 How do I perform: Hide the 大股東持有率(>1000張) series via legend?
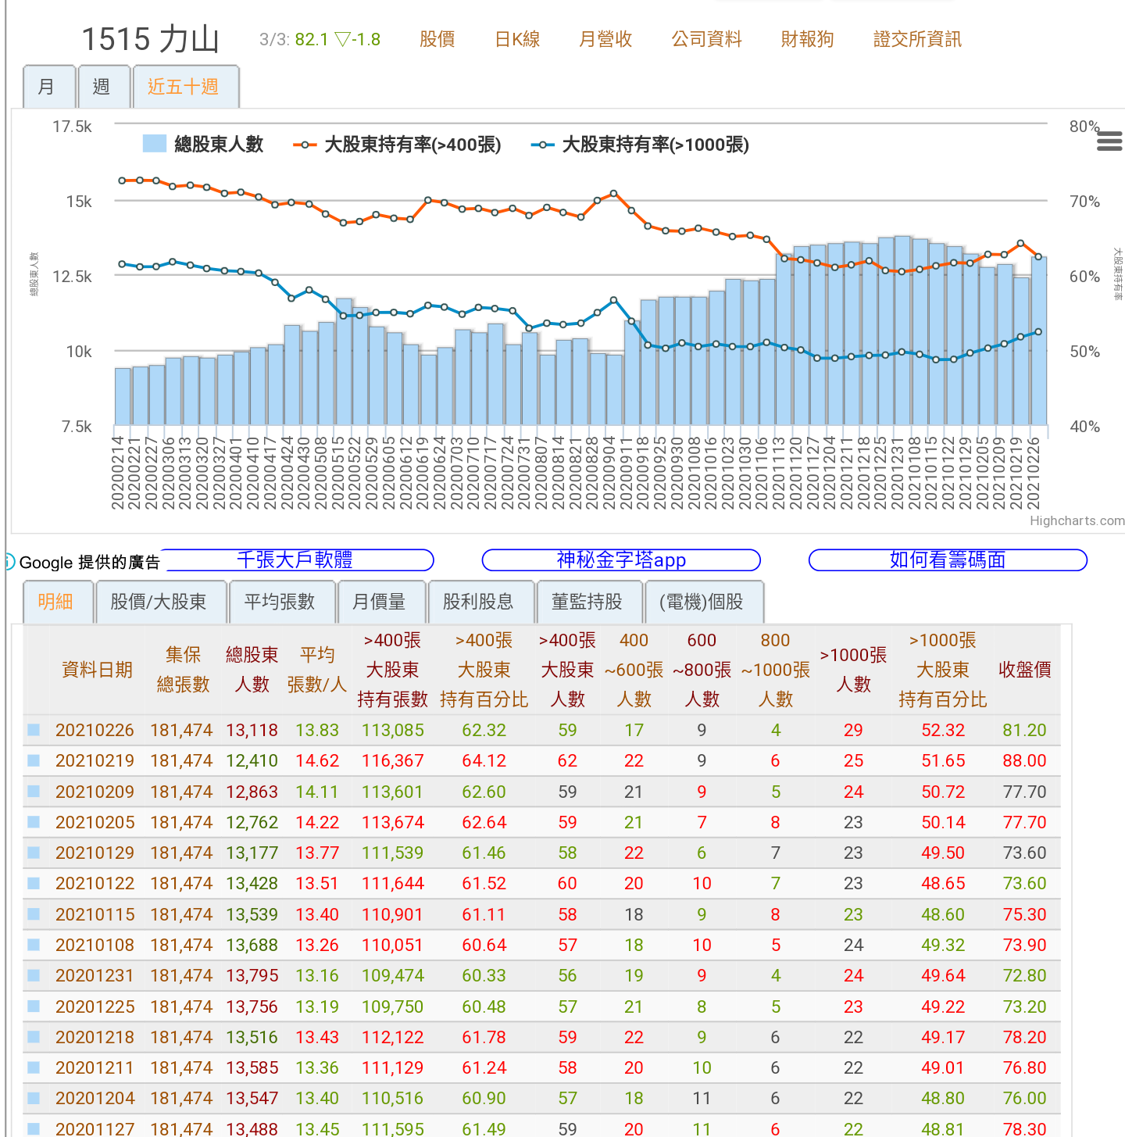[x=640, y=145]
